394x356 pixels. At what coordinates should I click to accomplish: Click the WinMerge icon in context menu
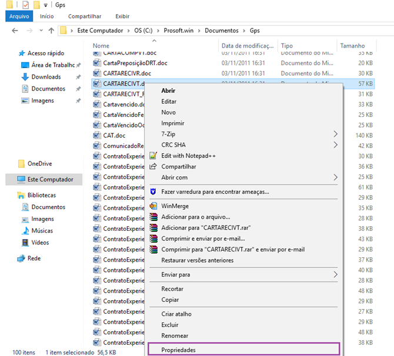153,206
